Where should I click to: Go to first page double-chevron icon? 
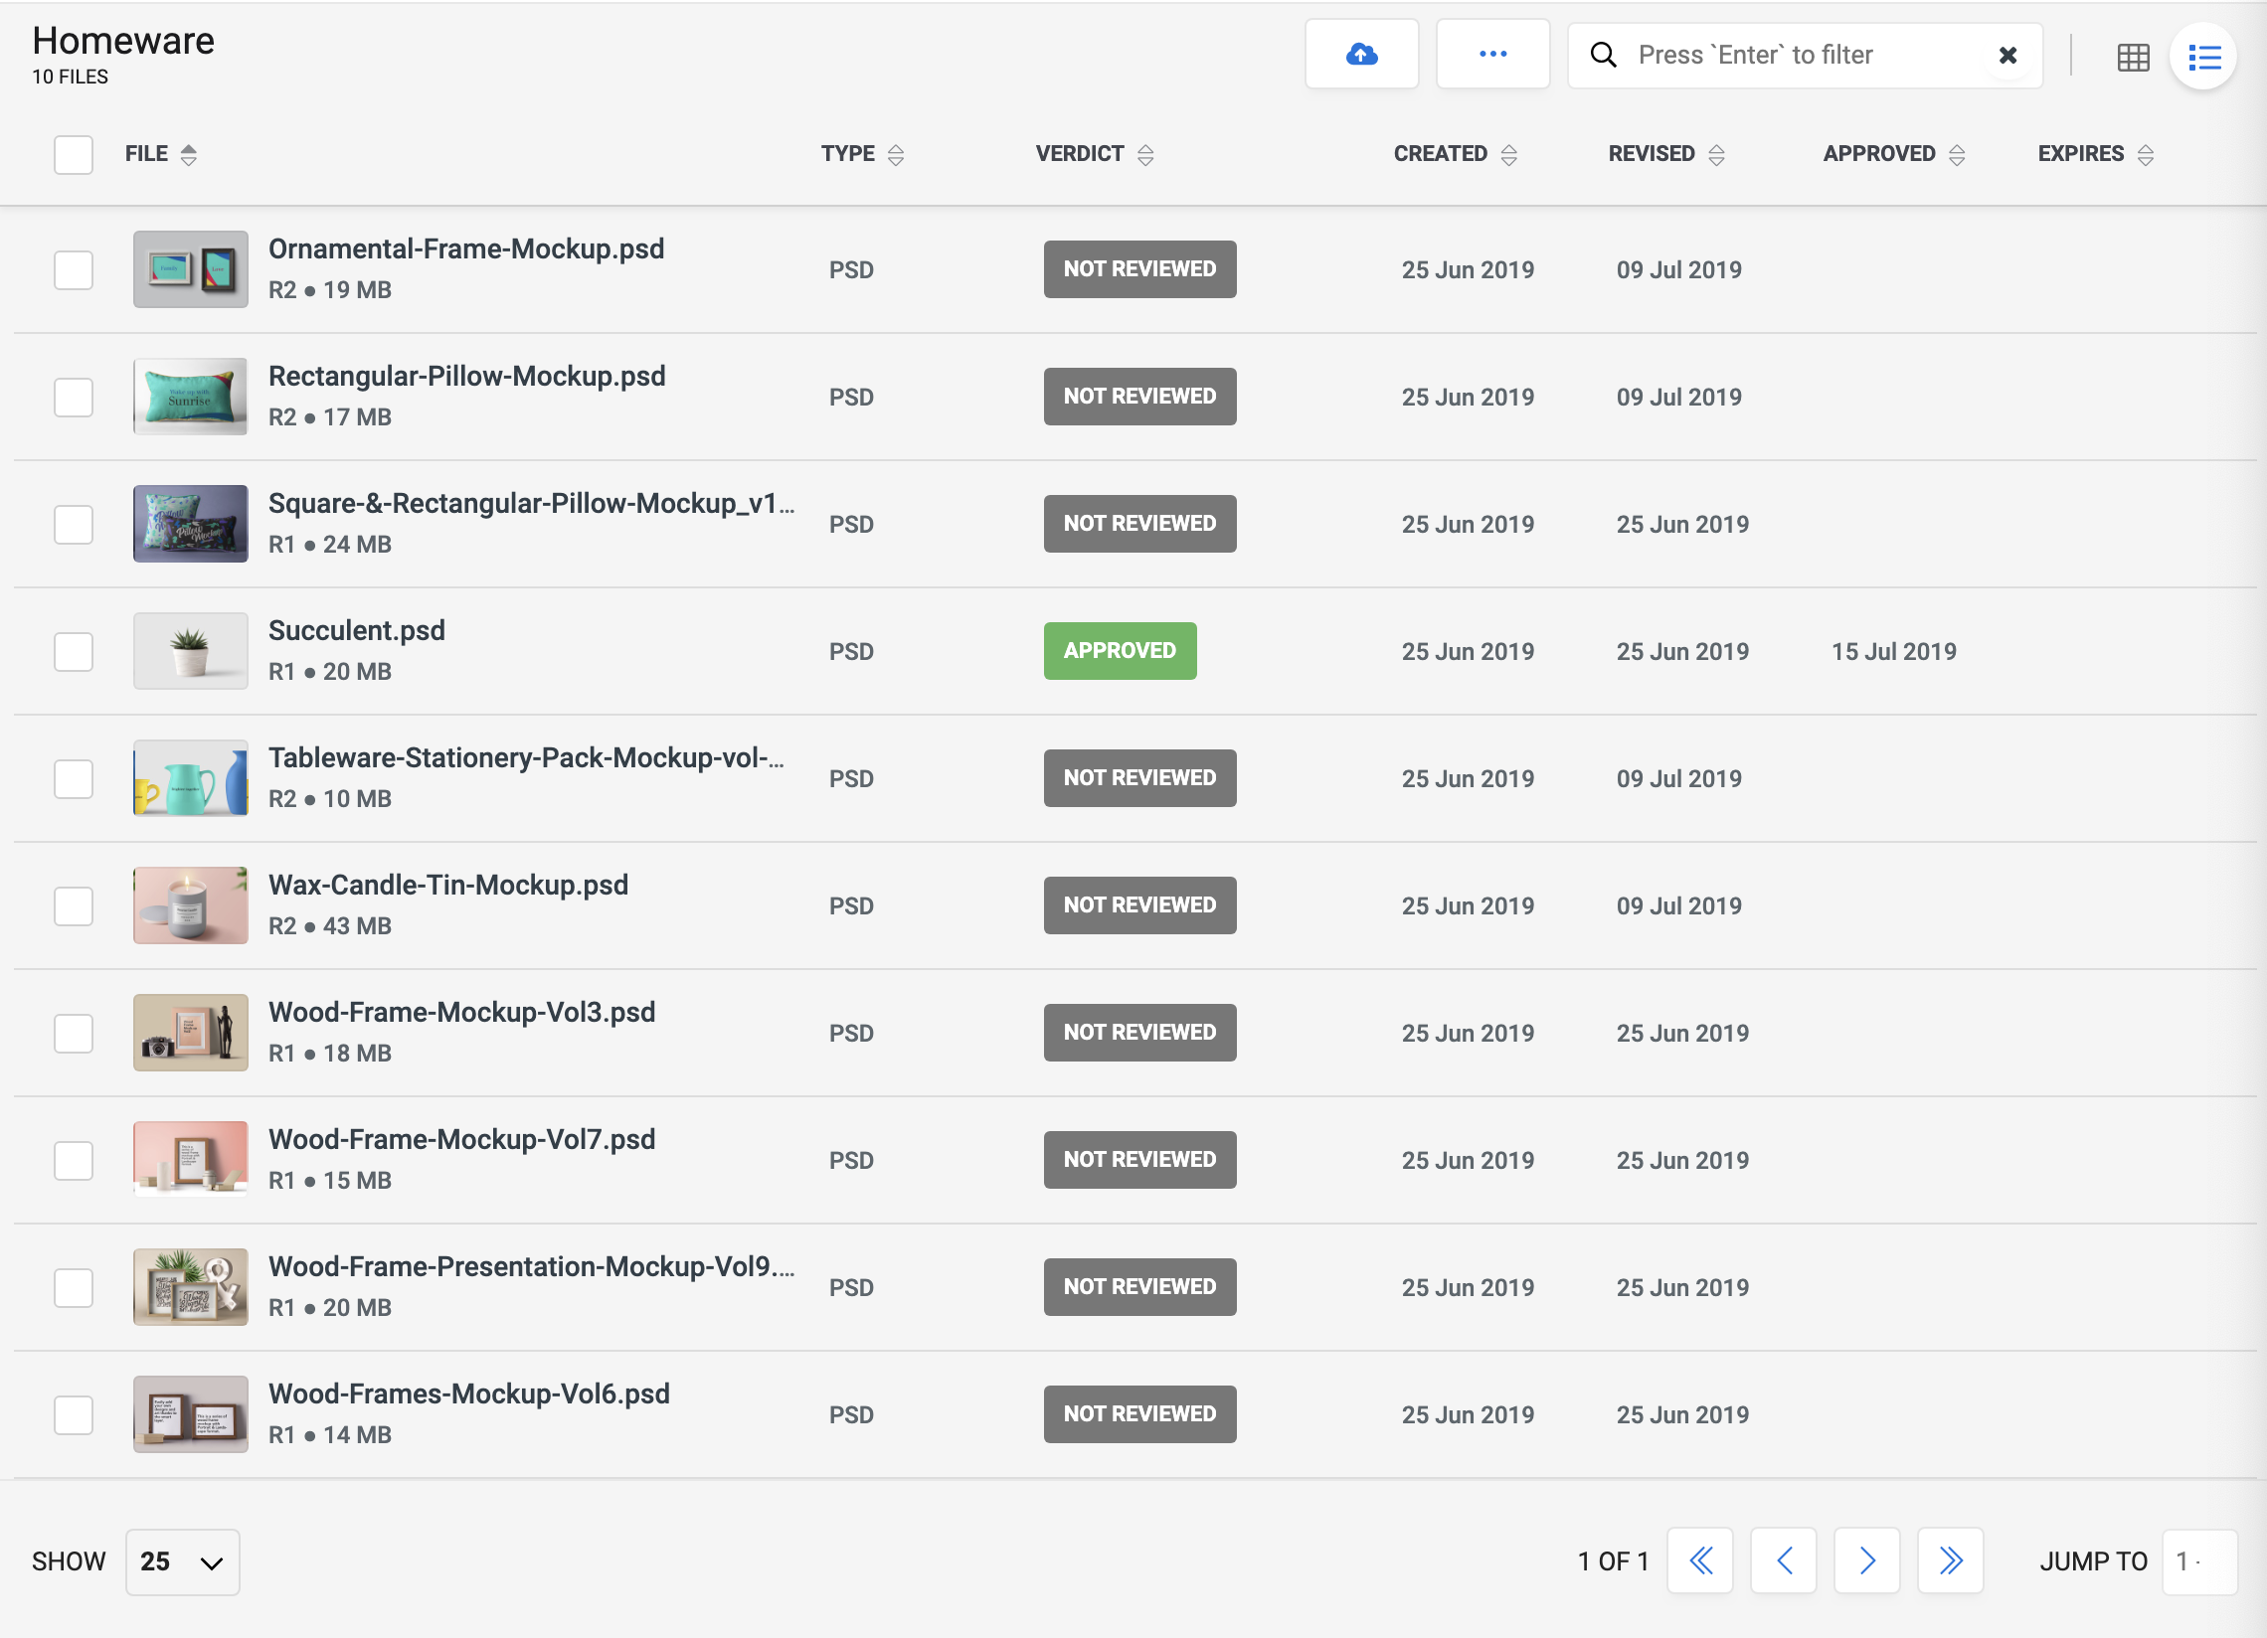[x=1699, y=1560]
